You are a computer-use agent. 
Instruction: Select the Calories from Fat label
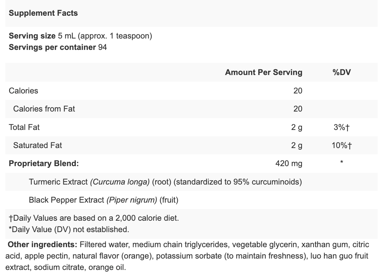click(x=44, y=109)
